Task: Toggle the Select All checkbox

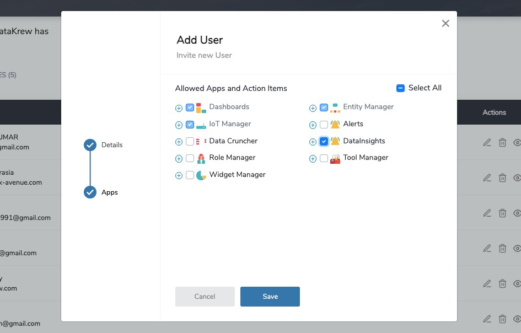Action: click(x=400, y=88)
